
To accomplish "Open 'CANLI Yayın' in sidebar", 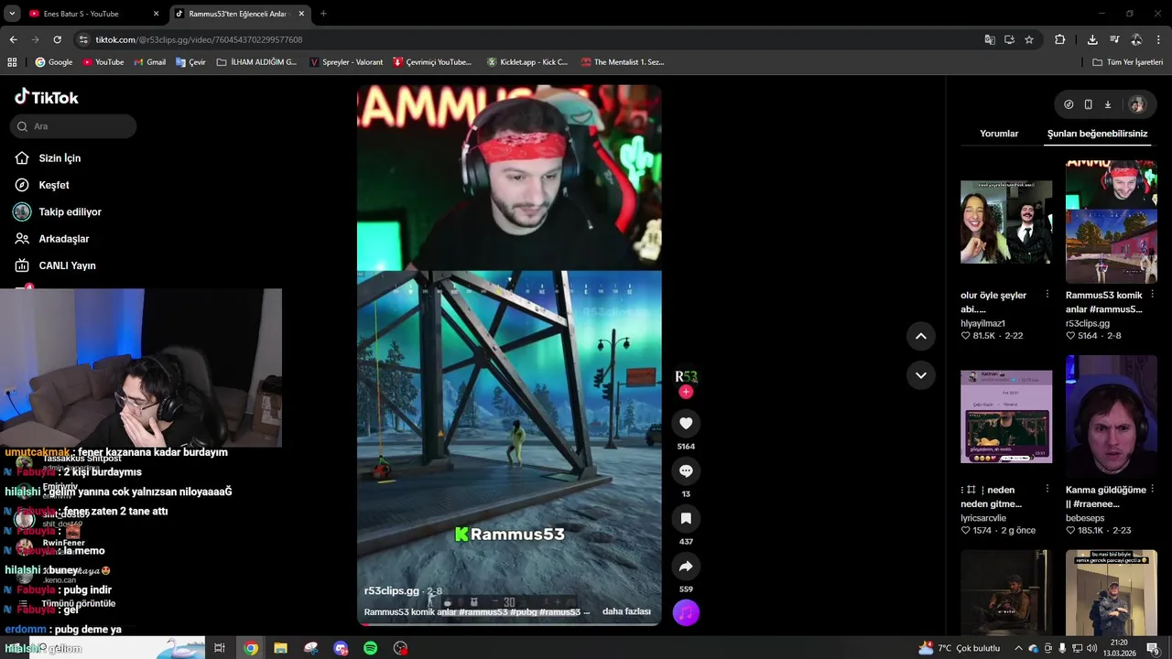I will [69, 265].
